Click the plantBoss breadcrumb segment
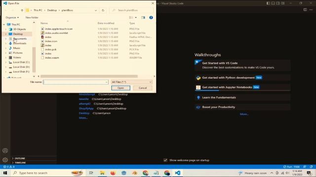This screenshot has height=177, width=316. [x=67, y=10]
